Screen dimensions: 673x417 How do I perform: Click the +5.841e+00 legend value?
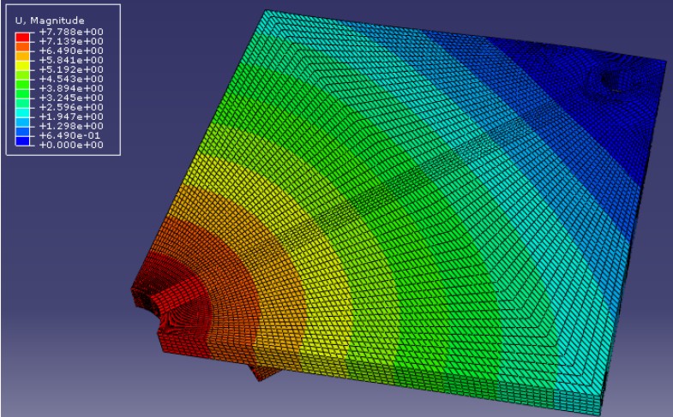(71, 60)
